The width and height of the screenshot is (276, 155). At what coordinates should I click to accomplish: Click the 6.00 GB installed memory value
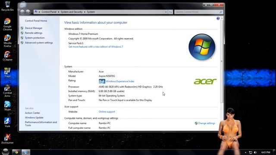pos(112,91)
